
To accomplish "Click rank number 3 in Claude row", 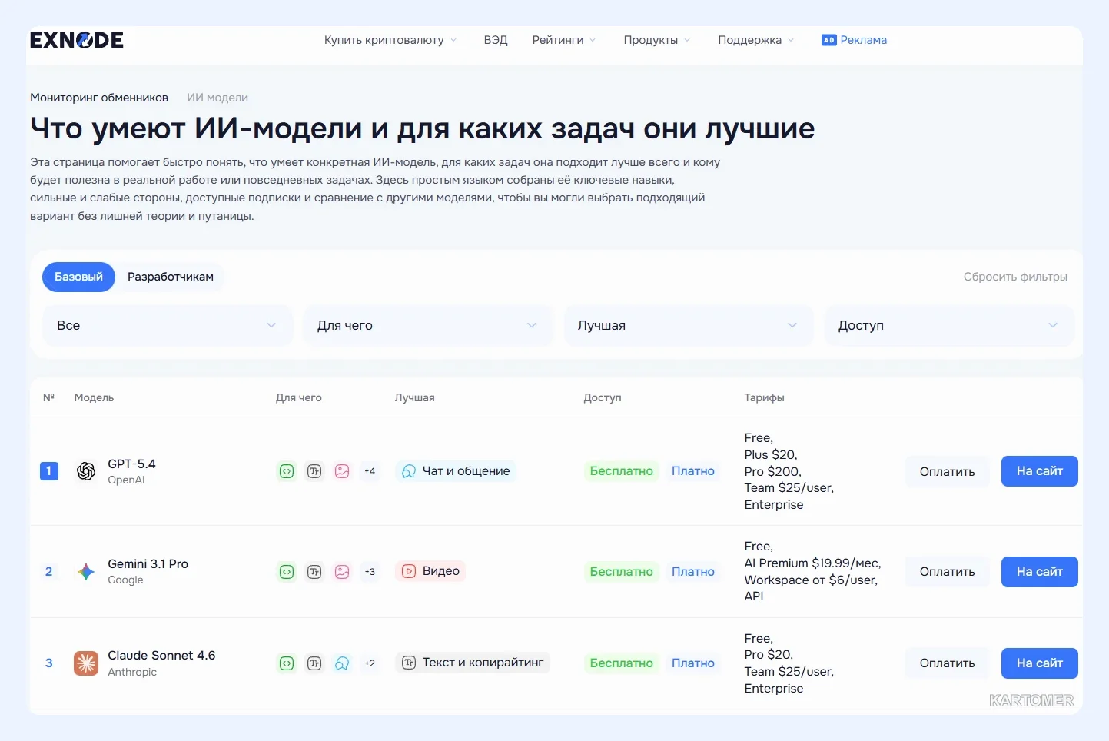I will (x=48, y=663).
